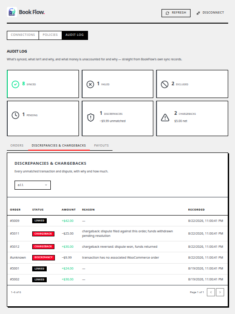Click the chargebacks warning triangle icon

(x=165, y=118)
